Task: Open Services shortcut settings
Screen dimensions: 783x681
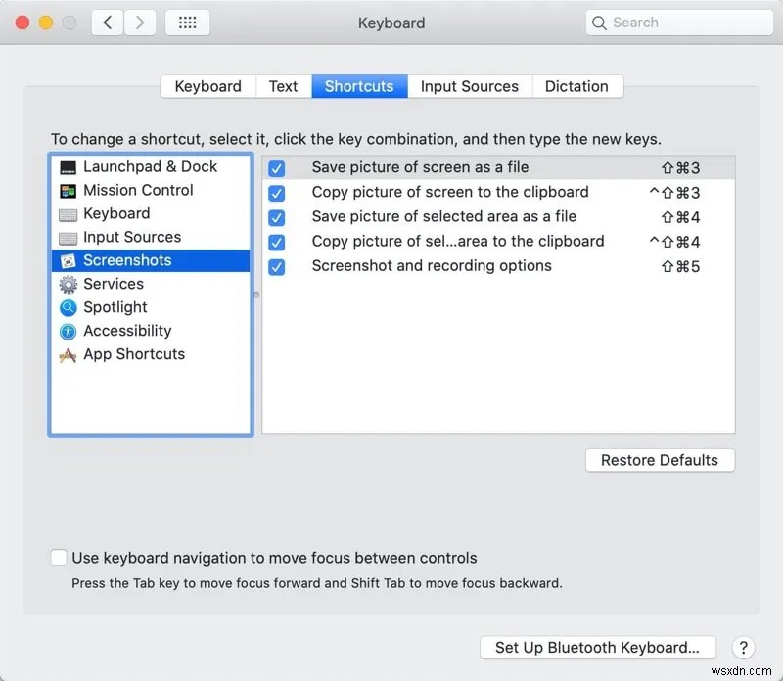Action: tap(113, 284)
